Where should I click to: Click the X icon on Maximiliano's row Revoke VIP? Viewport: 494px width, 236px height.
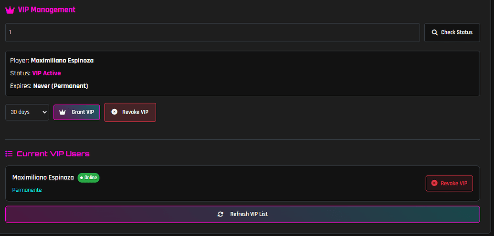434,183
